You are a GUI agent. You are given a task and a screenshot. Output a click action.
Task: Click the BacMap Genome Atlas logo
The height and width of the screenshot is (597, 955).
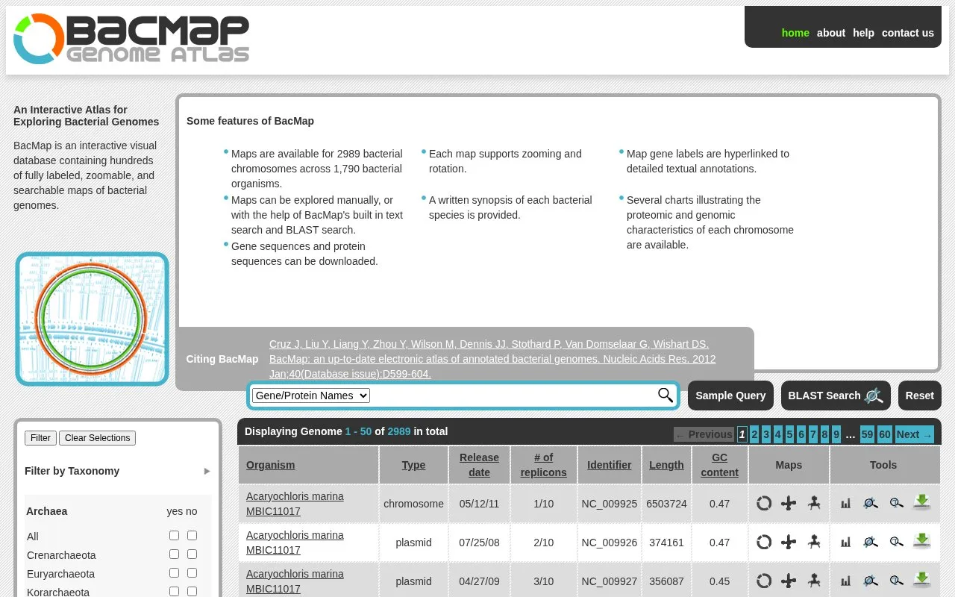click(131, 39)
